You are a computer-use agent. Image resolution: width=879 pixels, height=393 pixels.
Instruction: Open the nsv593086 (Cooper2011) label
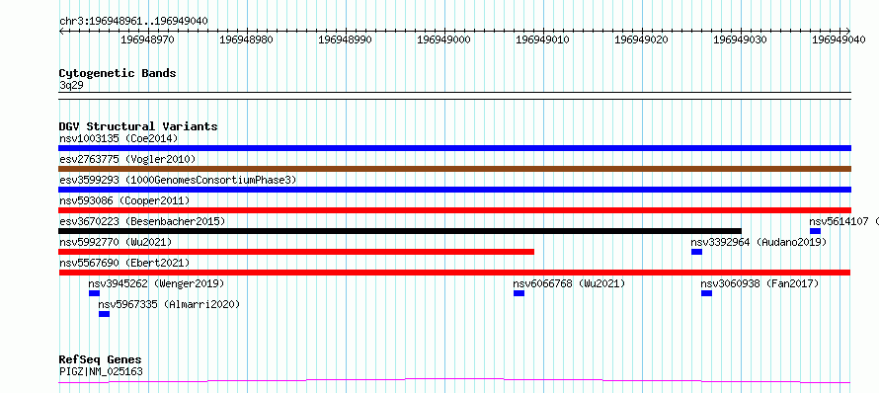(x=124, y=200)
